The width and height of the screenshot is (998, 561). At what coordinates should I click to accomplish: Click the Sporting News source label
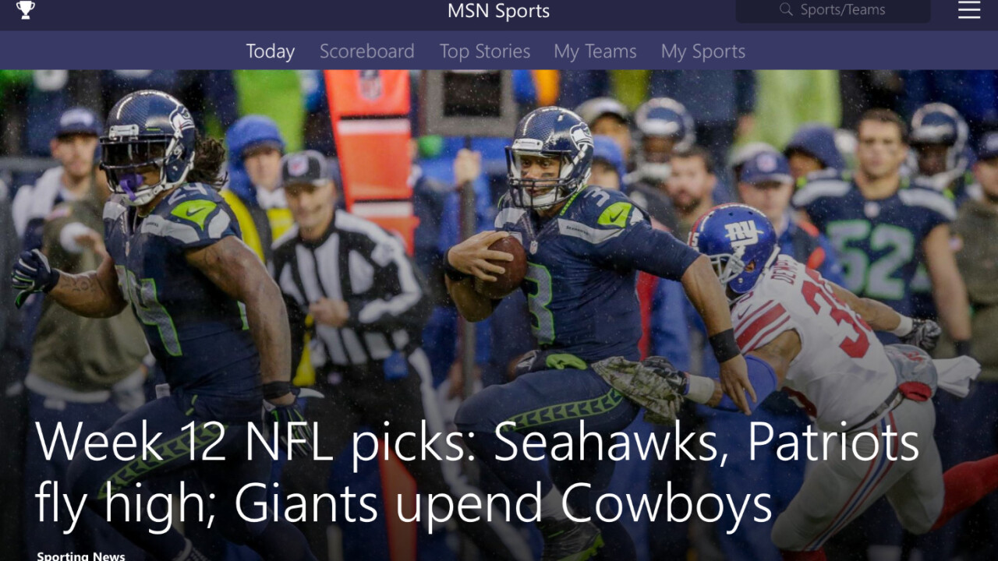coord(81,556)
